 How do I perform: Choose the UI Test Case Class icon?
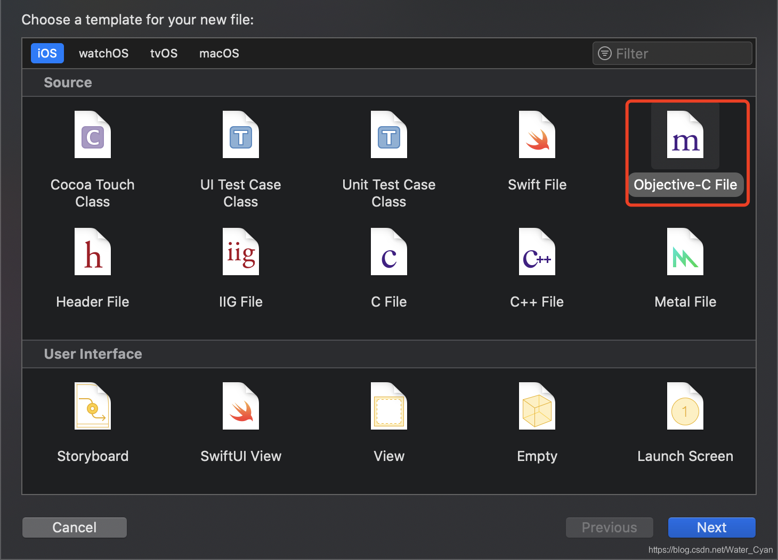(241, 135)
